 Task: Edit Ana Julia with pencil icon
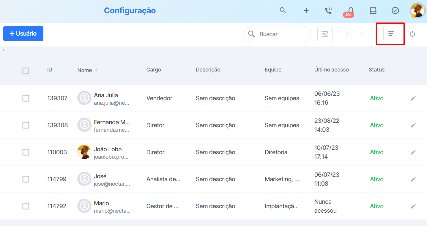[413, 98]
